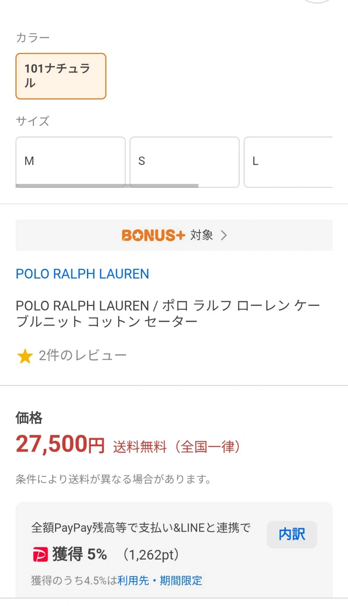The height and width of the screenshot is (606, 348).
Task: Open the 利用先・期間限定 link
Action: coord(160,581)
